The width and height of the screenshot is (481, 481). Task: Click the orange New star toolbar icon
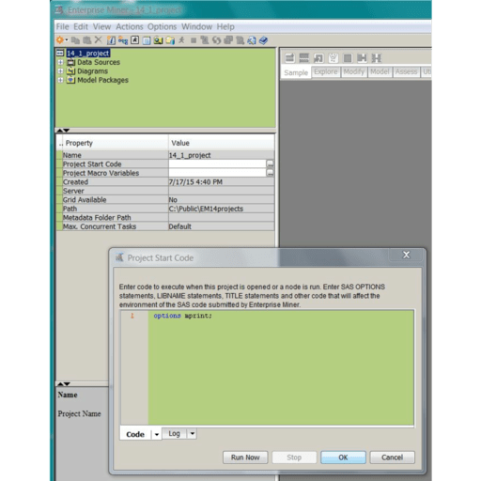pyautogui.click(x=60, y=40)
